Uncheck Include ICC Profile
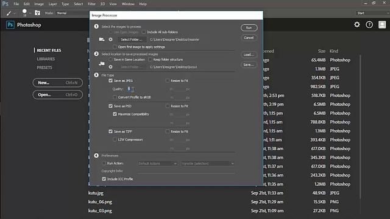390x219 pixels. (x=104, y=179)
